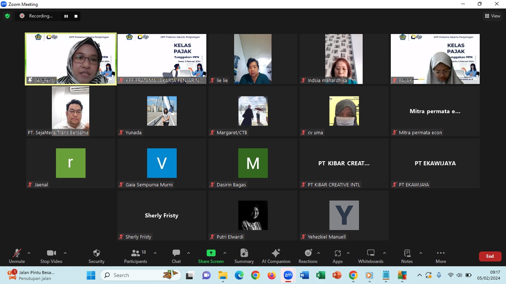
Task: Expand video options arrow beside Stop Video
Action: (x=65, y=253)
